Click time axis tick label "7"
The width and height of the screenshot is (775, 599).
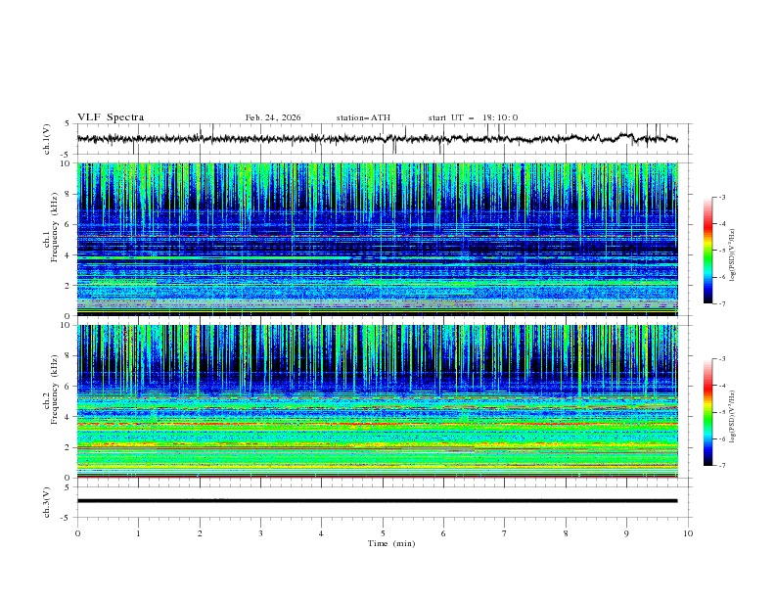pyautogui.click(x=505, y=533)
